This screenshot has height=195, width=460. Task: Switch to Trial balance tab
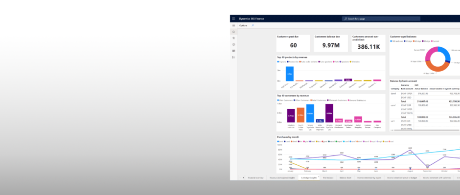(x=328, y=178)
